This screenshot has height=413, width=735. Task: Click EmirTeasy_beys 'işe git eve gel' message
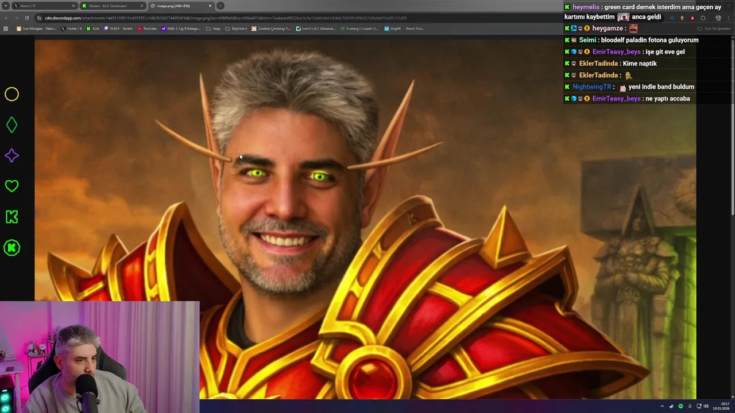[x=665, y=52]
